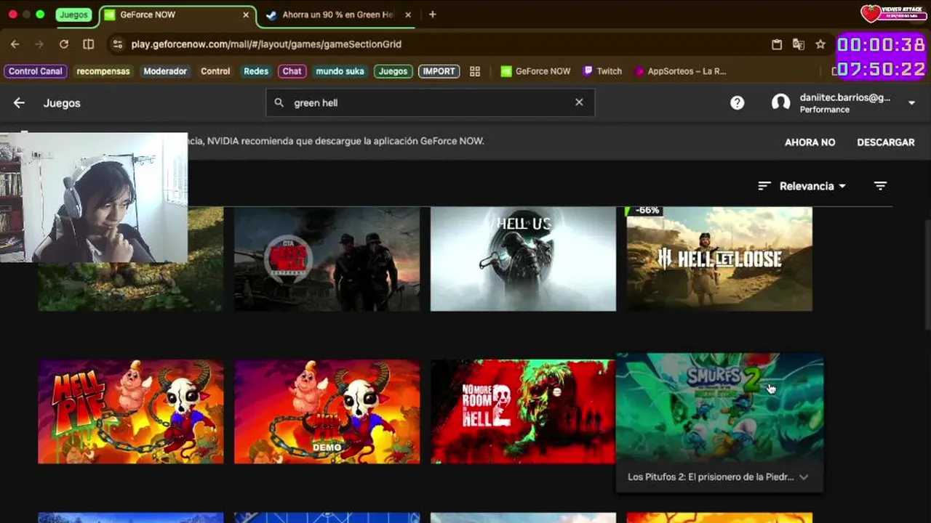Click the translate page icon

pyautogui.click(x=799, y=44)
